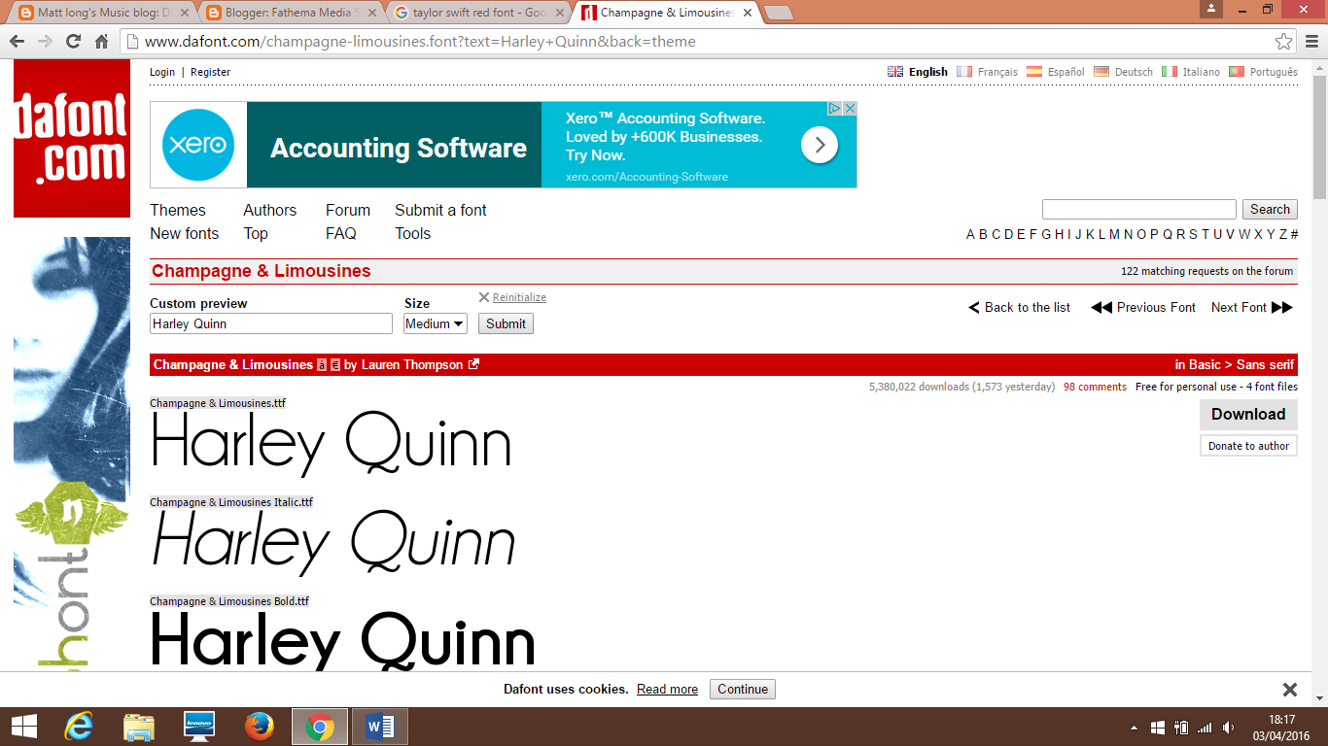Screen dimensions: 1328x746
Task: Open the Login link
Action: coord(162,72)
